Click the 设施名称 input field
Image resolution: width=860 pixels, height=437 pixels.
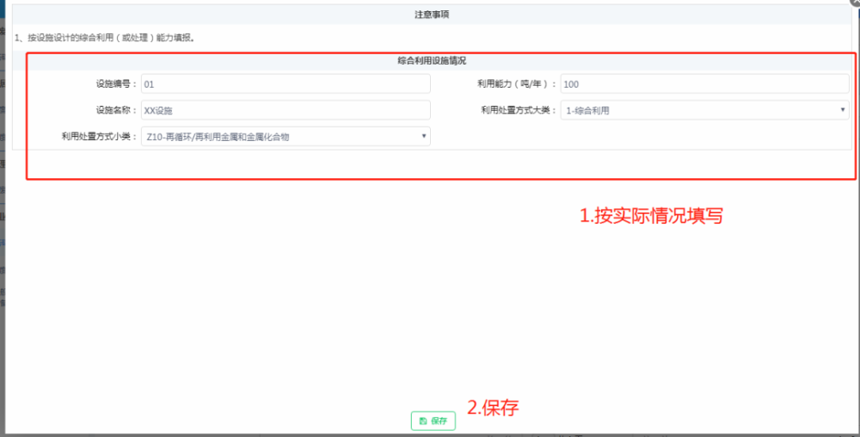click(x=286, y=110)
